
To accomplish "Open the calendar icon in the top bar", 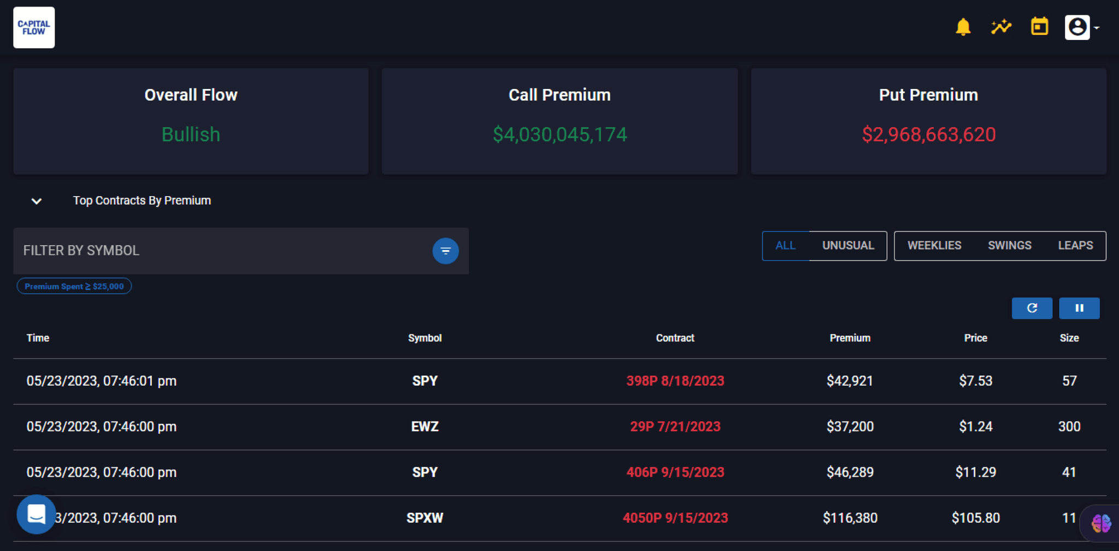I will coord(1039,26).
